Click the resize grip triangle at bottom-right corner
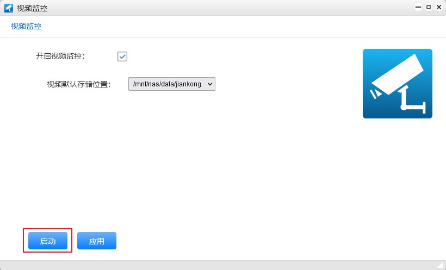This screenshot has height=270, width=446. coord(440,265)
